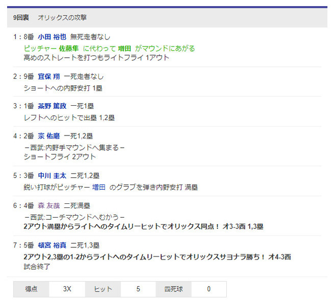Select text レフトへのヒットで出塁 1,2塁
This screenshot has width=332, height=303.
click(x=69, y=118)
